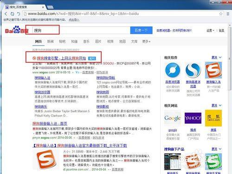Expand the 搜狗旗下产品 section
This screenshot has height=174, width=232.
click(x=216, y=149)
